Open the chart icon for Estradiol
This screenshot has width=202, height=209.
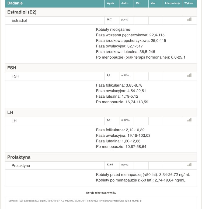pyautogui.click(x=189, y=19)
